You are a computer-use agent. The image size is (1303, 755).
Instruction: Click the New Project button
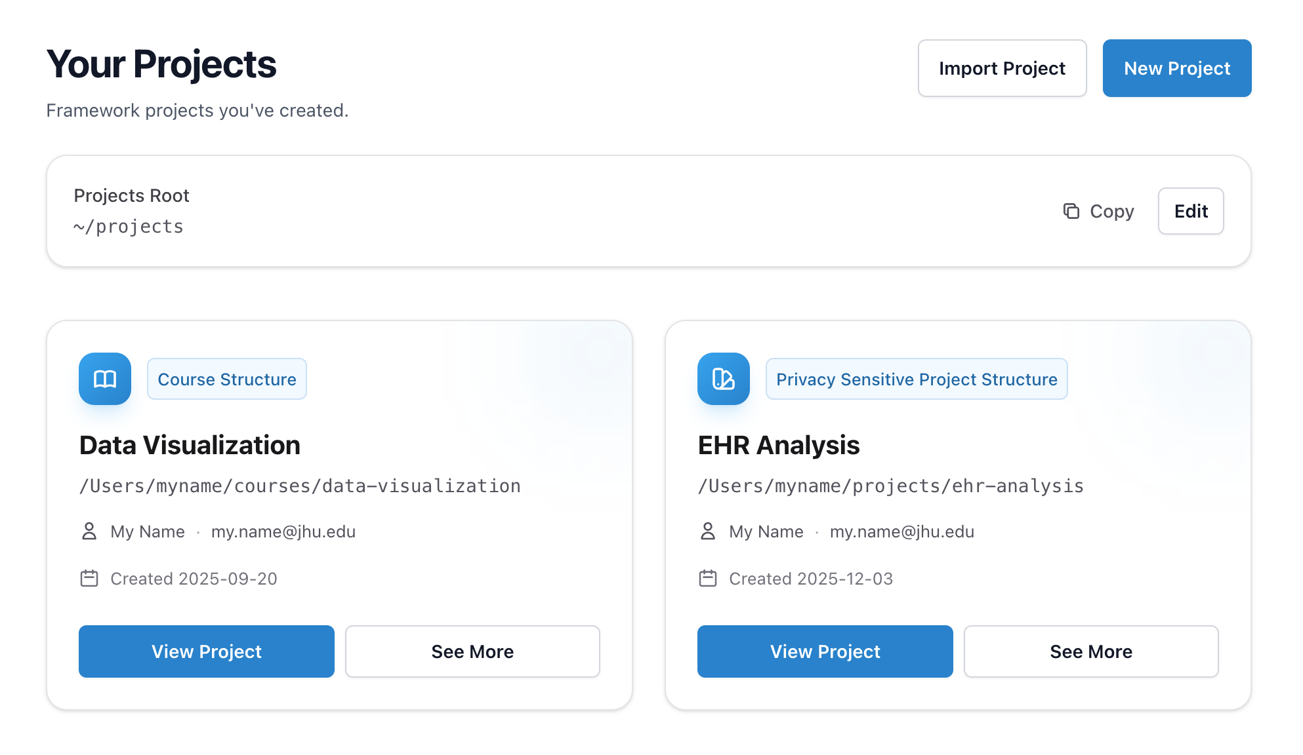point(1176,68)
